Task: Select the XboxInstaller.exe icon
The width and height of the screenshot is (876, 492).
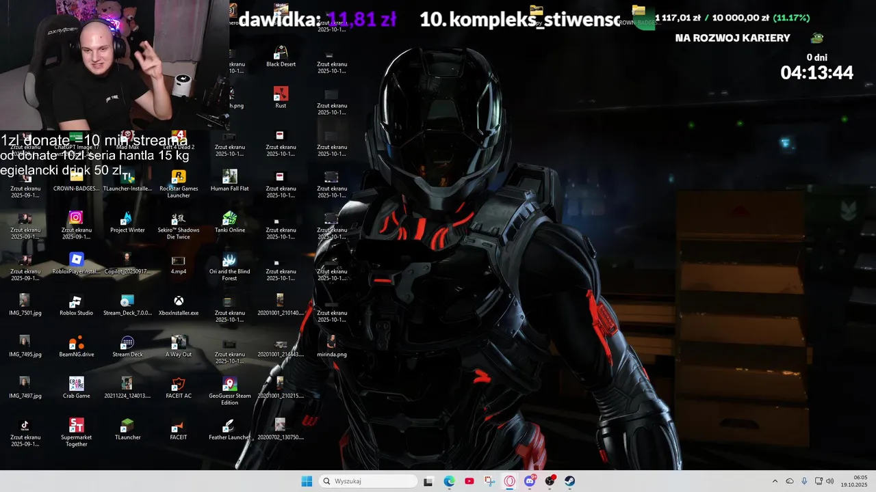Action: 179,305
